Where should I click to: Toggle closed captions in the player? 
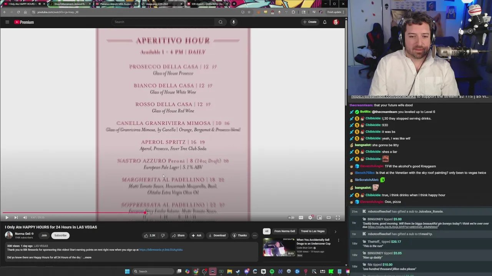301,217
